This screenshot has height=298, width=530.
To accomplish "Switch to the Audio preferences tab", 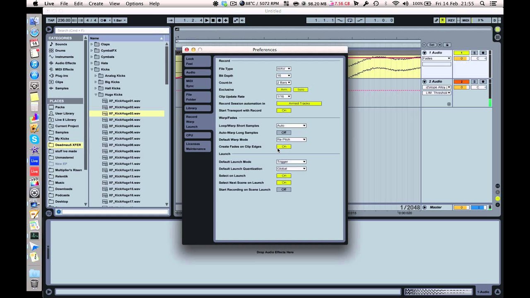I will coord(191,72).
